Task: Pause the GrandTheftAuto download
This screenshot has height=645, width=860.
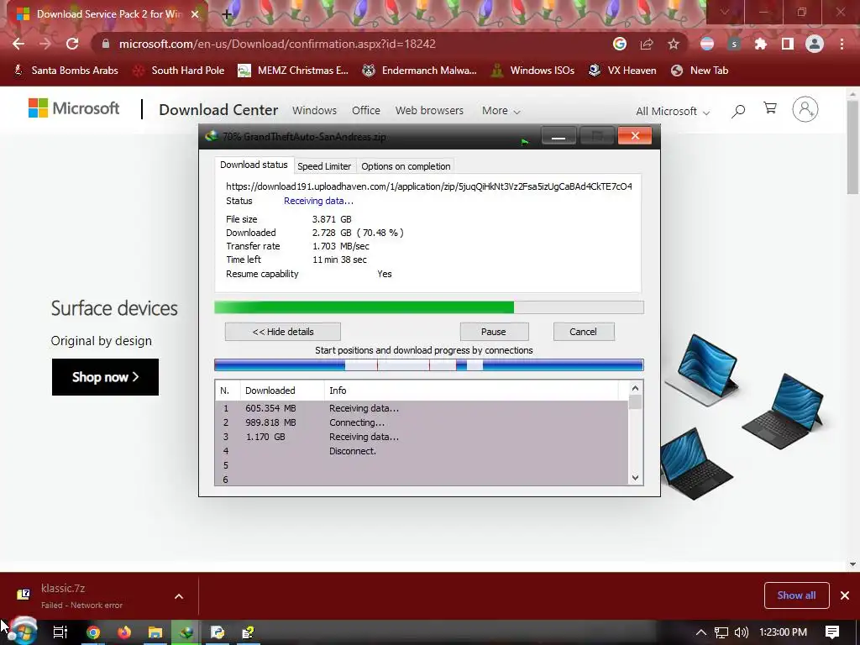Action: click(x=494, y=331)
